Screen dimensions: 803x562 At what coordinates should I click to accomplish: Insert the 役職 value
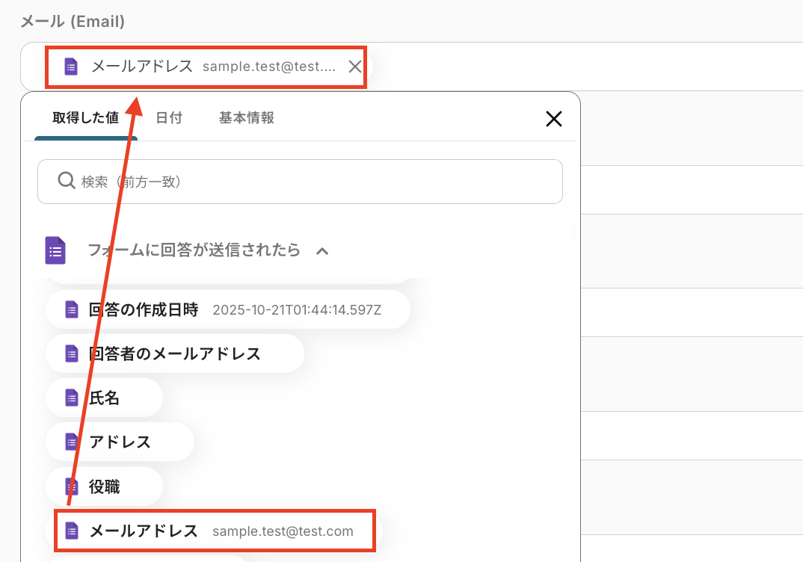pyautogui.click(x=104, y=487)
